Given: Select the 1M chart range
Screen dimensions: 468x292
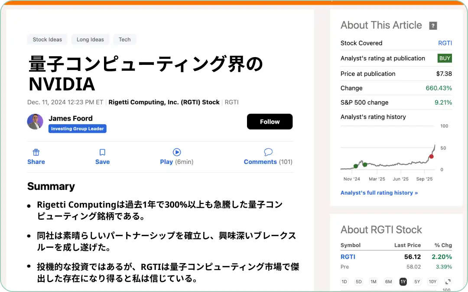Looking at the screenshot, I should (374, 282).
